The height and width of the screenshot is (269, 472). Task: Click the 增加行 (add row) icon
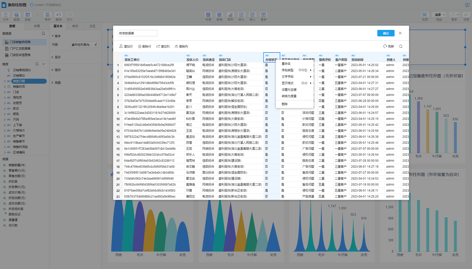click(121, 46)
